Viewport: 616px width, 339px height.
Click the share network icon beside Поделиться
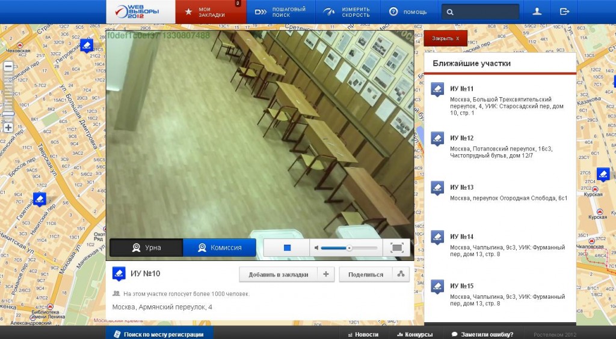(401, 274)
